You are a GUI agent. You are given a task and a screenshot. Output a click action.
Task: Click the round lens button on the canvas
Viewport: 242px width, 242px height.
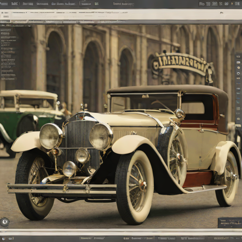[5, 222]
